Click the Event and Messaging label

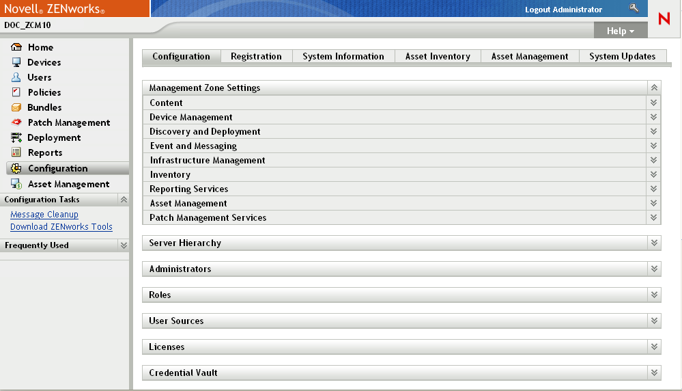click(194, 146)
